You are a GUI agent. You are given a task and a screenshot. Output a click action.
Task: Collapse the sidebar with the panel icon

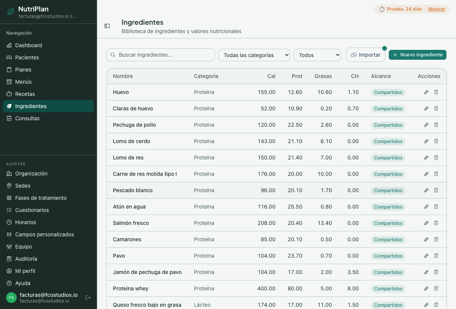pyautogui.click(x=107, y=26)
